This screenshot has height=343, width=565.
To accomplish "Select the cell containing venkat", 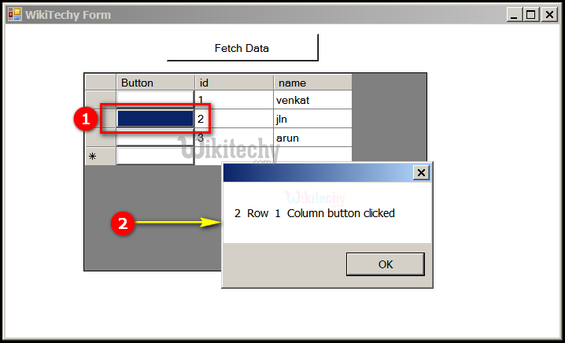I will pyautogui.click(x=312, y=100).
